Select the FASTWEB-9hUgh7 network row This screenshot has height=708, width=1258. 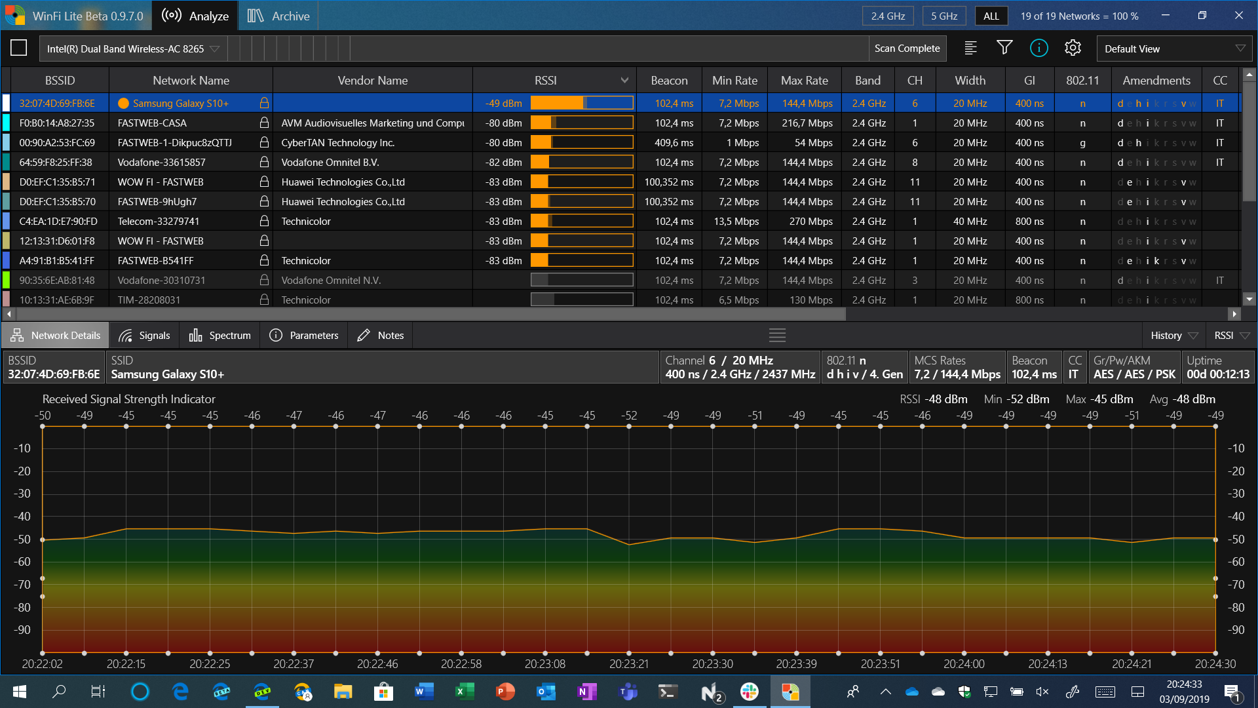pyautogui.click(x=622, y=201)
